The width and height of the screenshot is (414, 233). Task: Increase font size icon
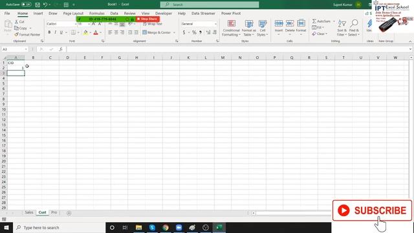click(x=93, y=24)
